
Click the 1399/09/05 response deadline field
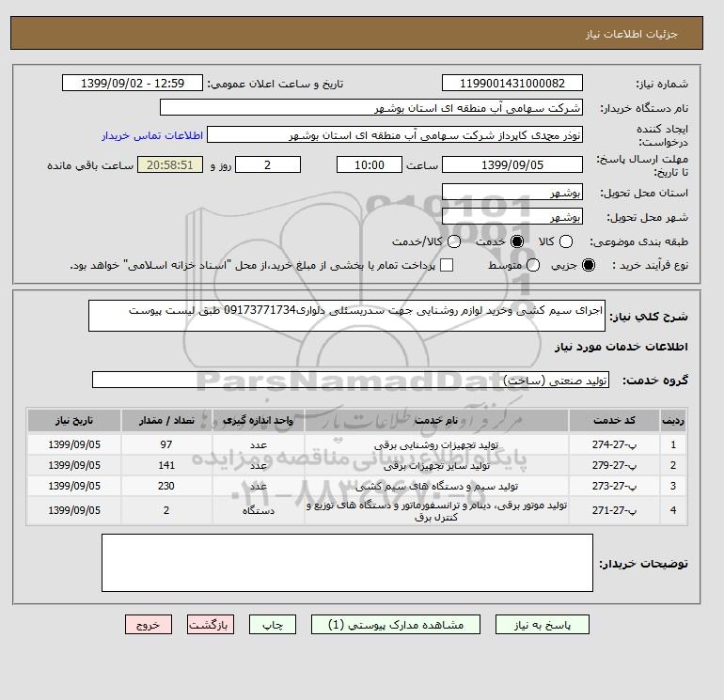(x=512, y=164)
